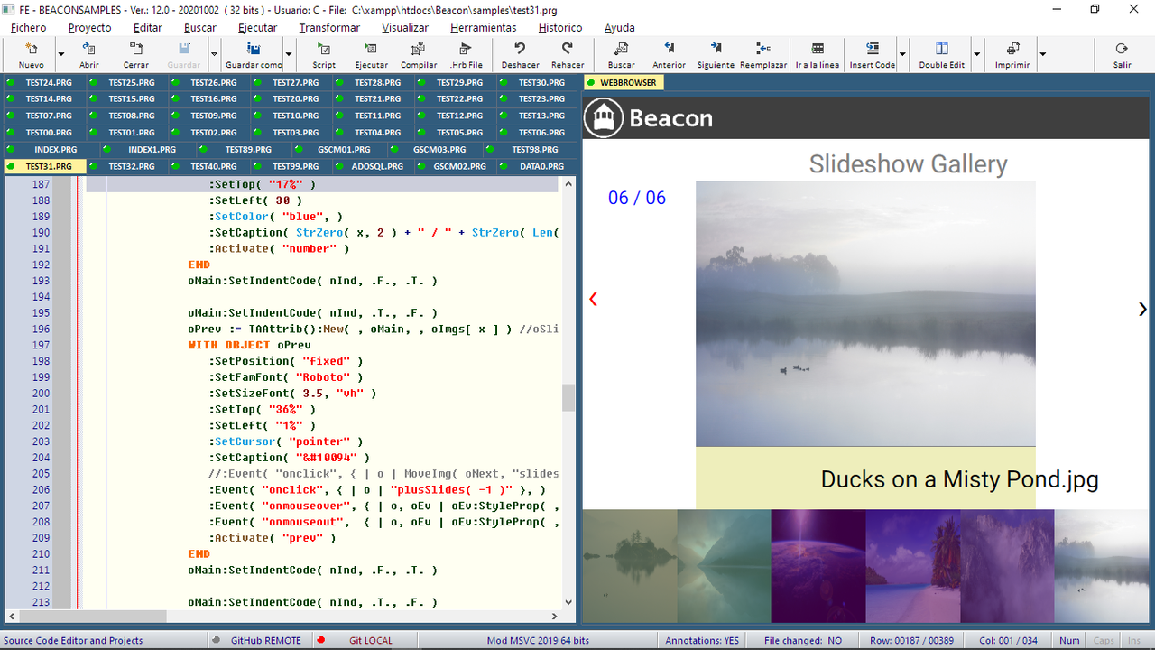This screenshot has width=1155, height=650.
Task: Click the Anterior search icon
Action: [669, 49]
